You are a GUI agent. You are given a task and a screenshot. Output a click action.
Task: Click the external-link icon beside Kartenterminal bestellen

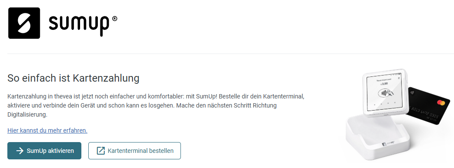[100, 151]
